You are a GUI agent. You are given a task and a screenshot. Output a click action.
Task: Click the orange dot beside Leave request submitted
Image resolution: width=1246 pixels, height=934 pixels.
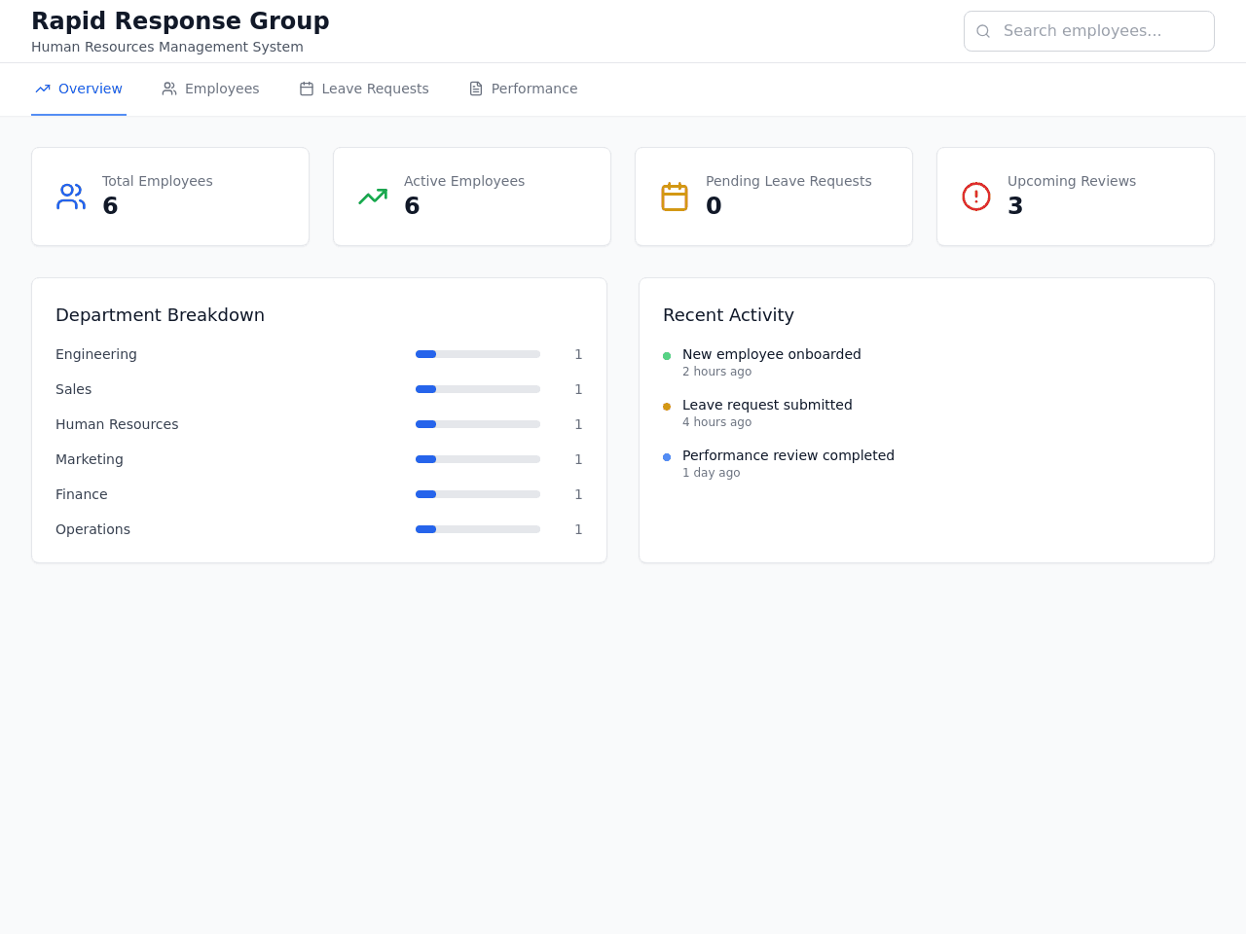click(x=667, y=407)
